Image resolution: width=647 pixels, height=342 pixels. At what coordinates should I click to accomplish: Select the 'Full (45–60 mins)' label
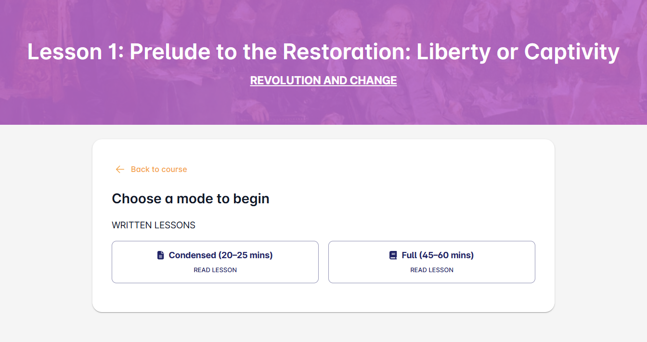coord(438,255)
